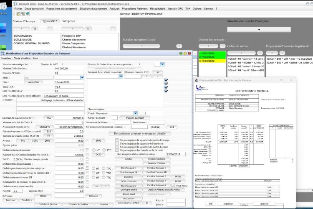Click the R4 button beside montant du marché
Viewport: 313px width, 209px height.
tap(49, 118)
